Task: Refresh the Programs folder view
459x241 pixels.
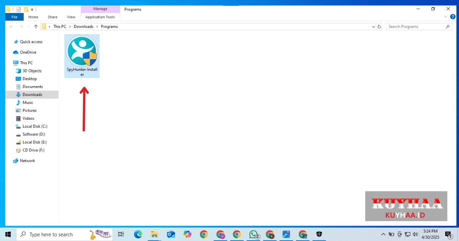Action: coord(379,27)
